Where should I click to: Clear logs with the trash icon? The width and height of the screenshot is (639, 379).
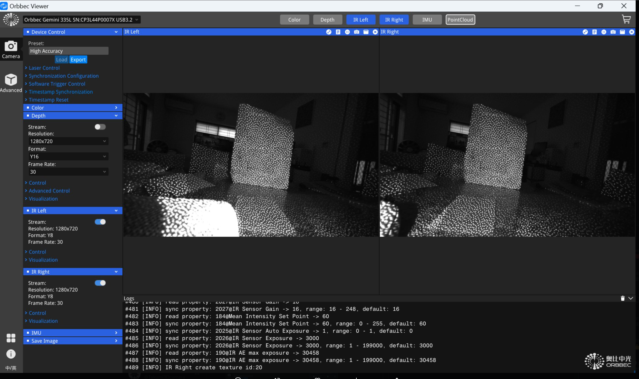coord(622,298)
